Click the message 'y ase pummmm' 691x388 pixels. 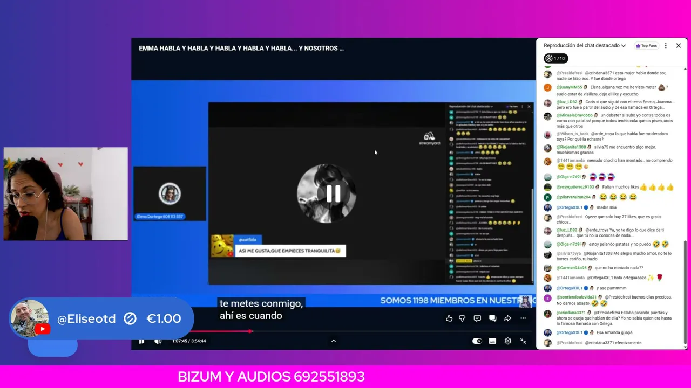coord(612,288)
